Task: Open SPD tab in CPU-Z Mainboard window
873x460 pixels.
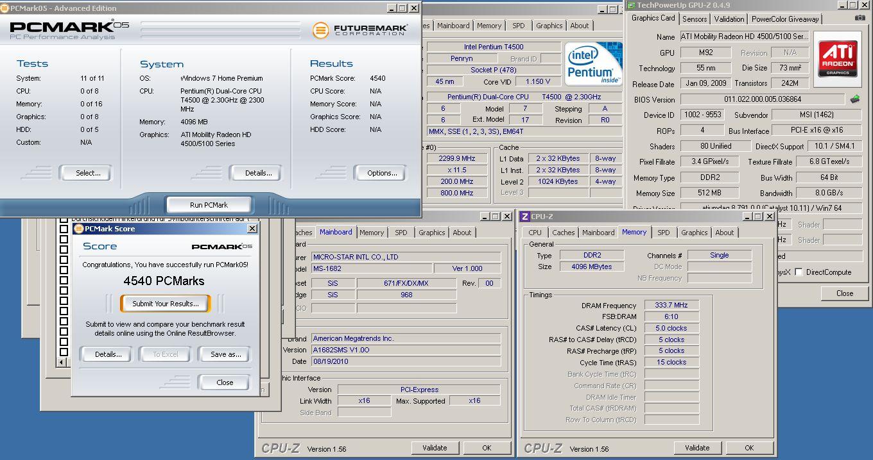Action: click(401, 233)
